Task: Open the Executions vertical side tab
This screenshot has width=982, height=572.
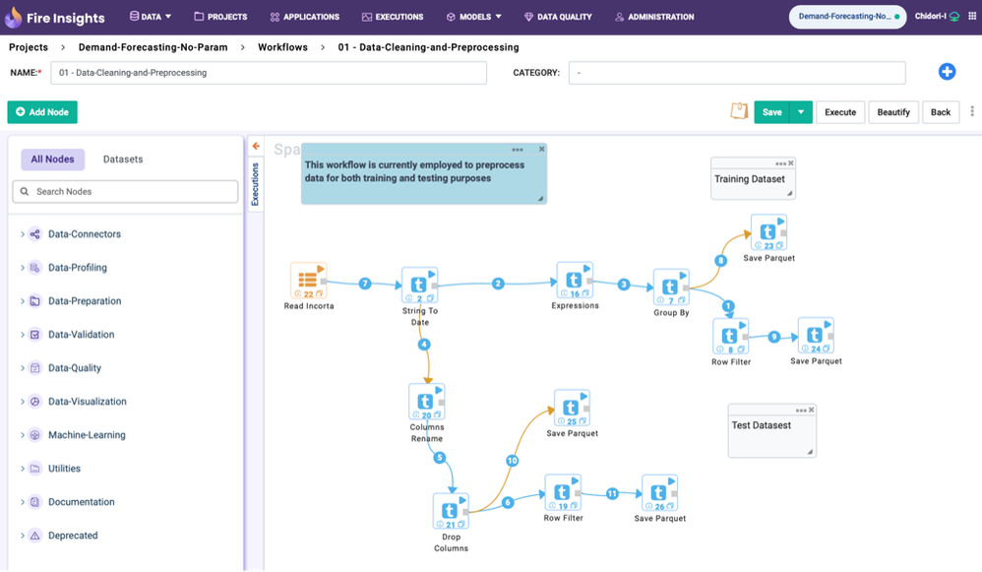Action: (x=255, y=184)
